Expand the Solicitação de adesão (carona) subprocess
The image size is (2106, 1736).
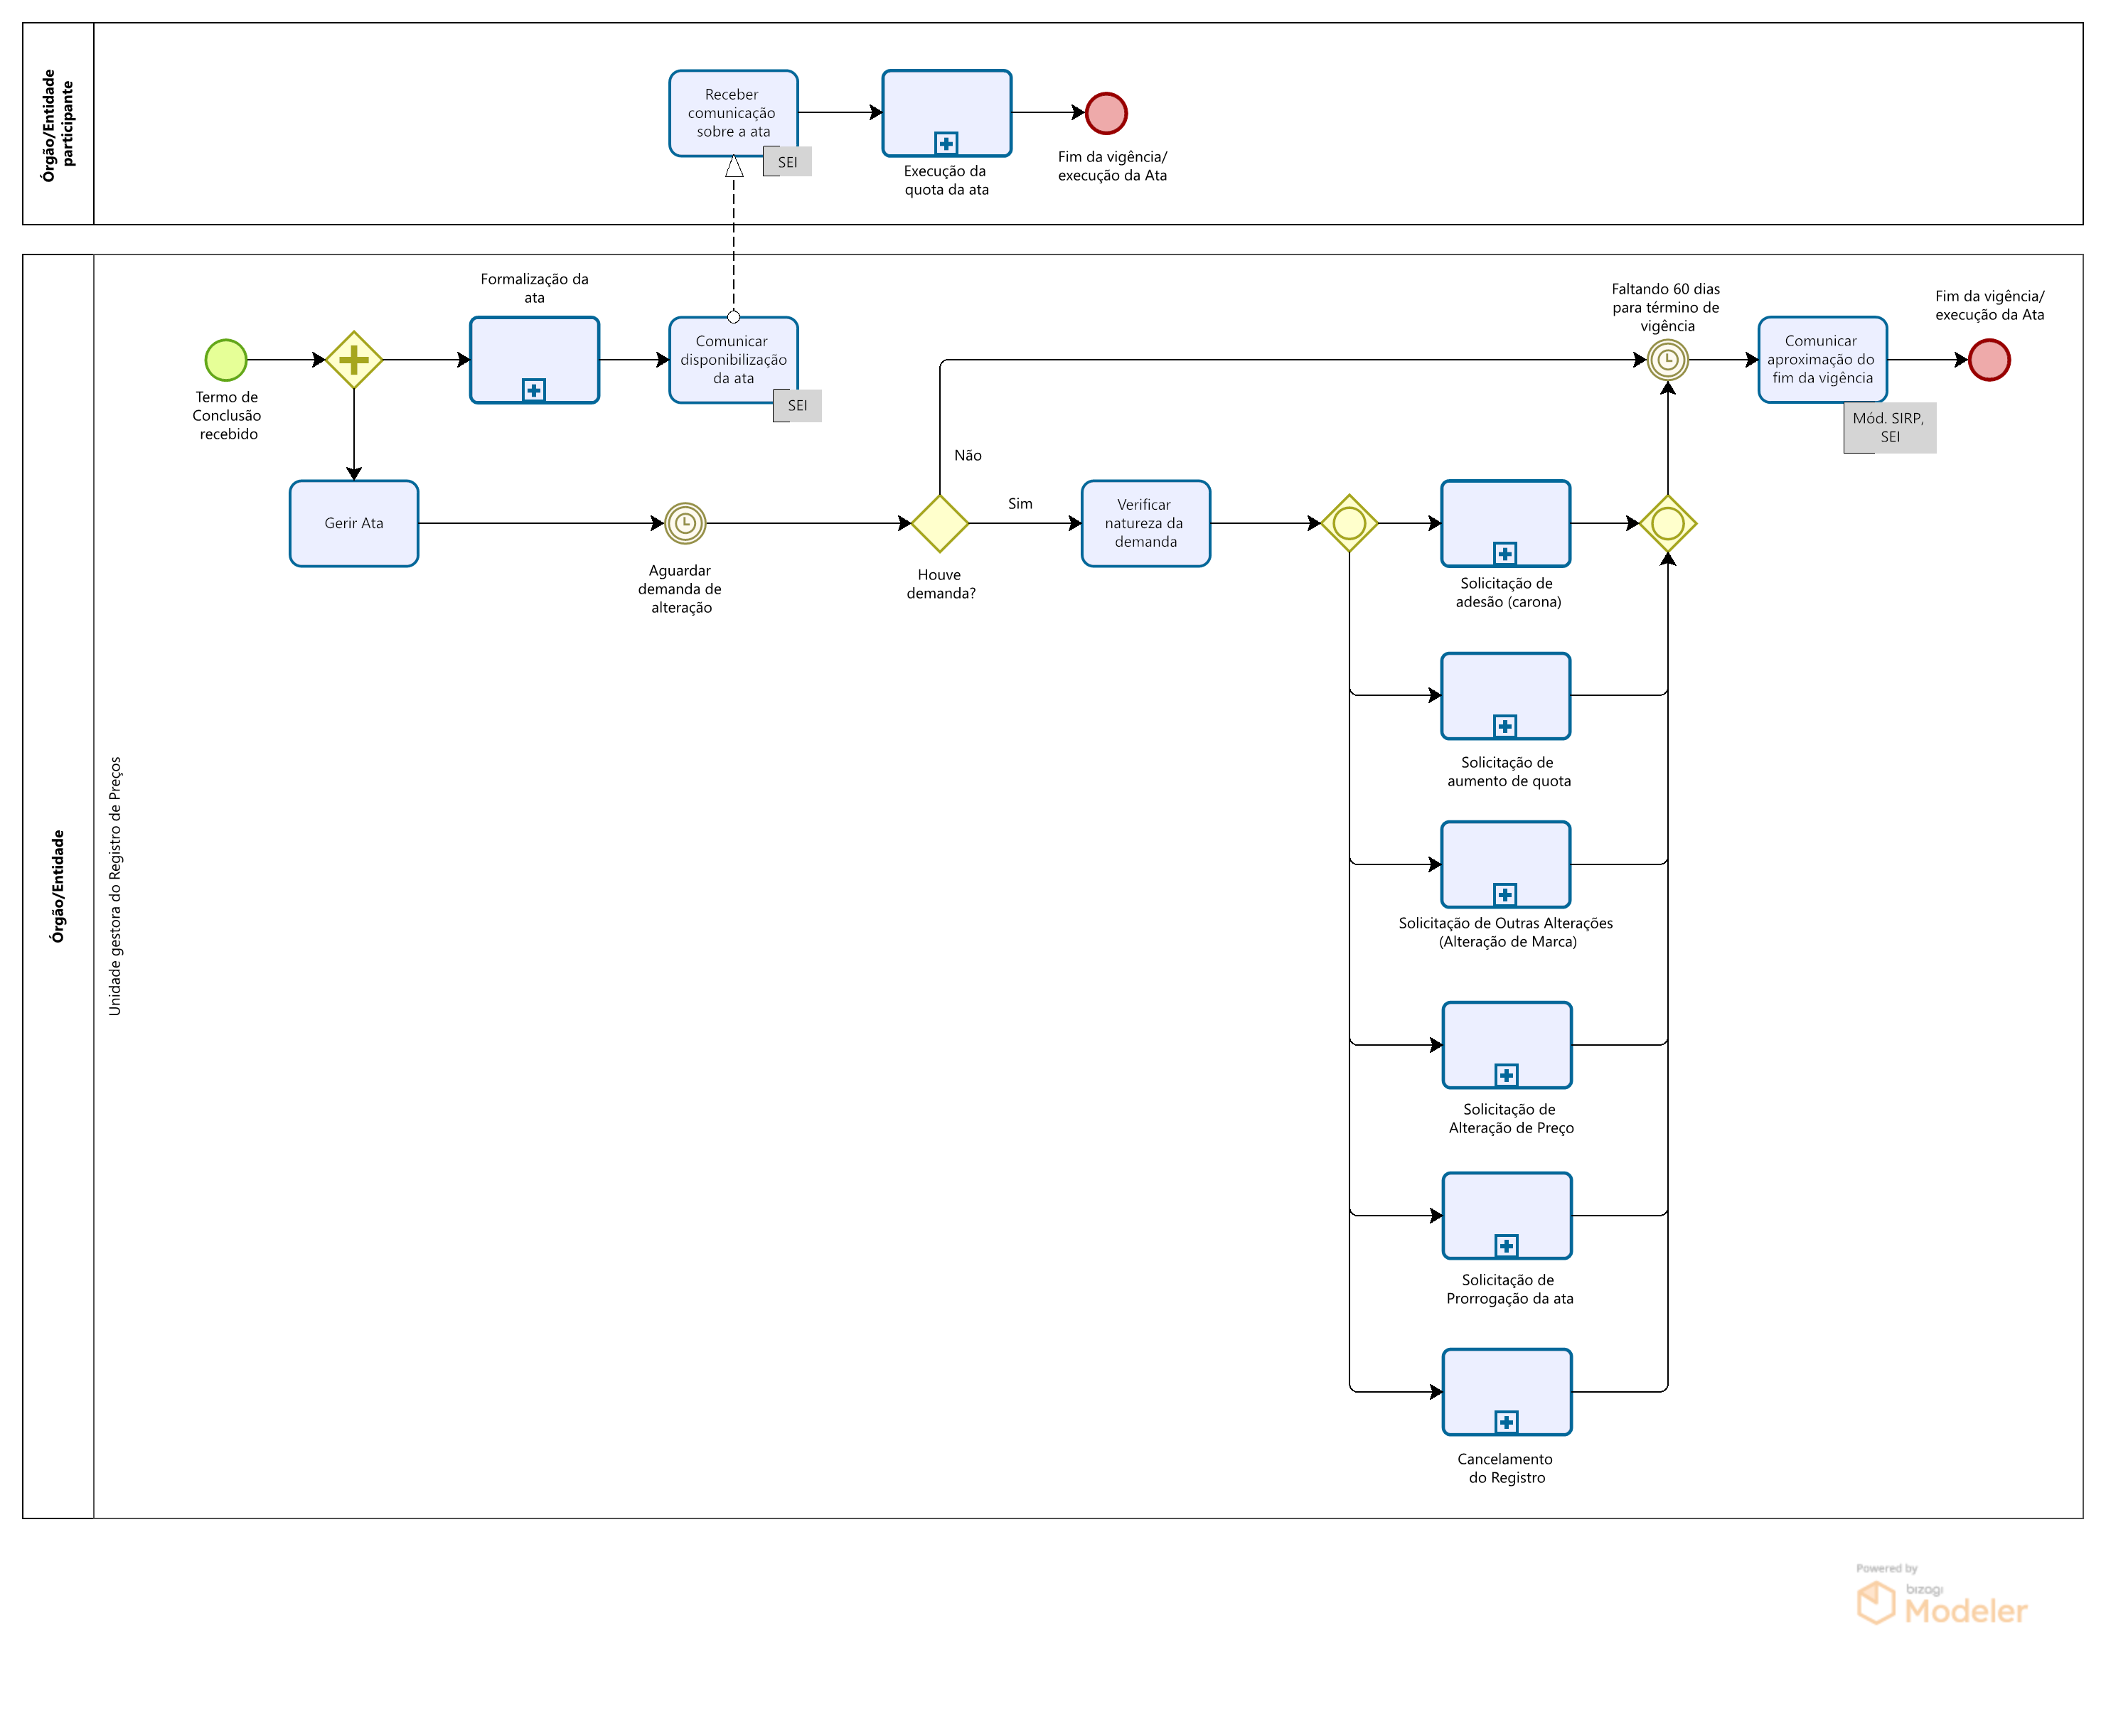(x=1505, y=553)
